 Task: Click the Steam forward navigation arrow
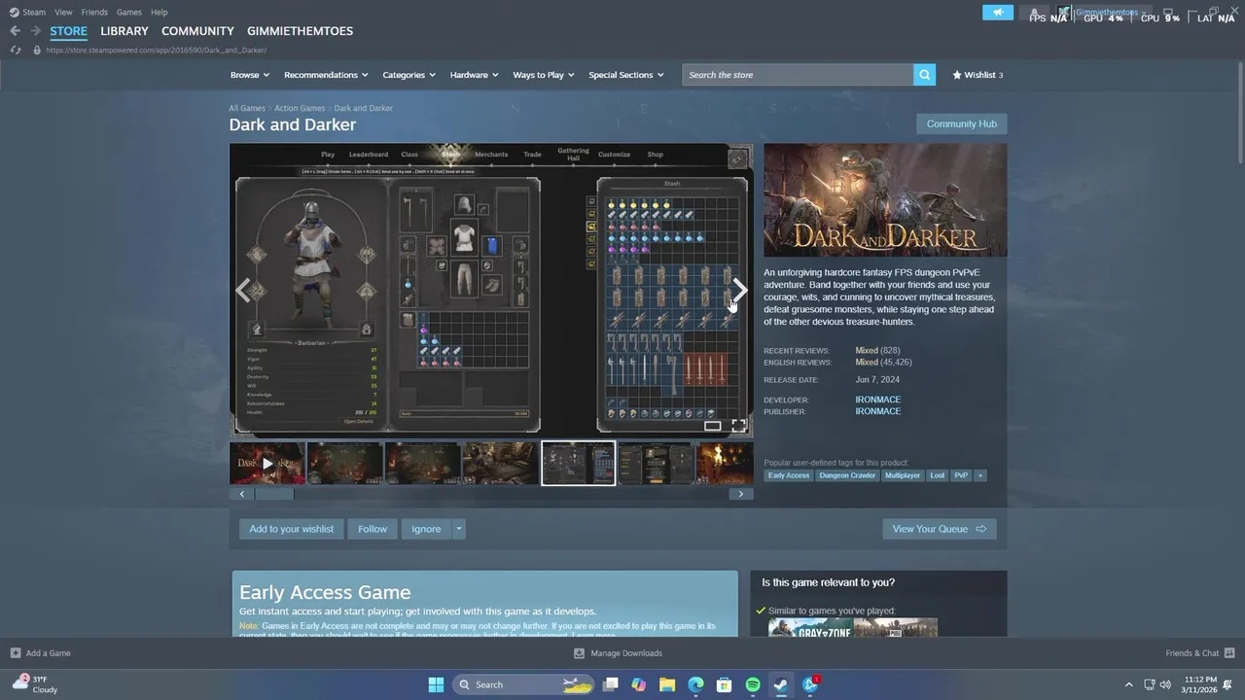coord(36,31)
